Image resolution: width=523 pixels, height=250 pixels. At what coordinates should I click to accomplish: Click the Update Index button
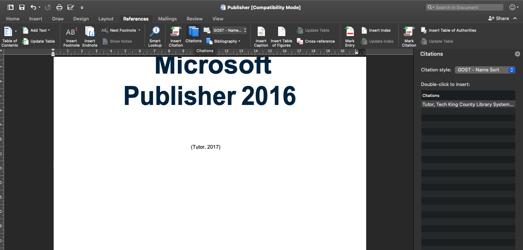tap(377, 41)
